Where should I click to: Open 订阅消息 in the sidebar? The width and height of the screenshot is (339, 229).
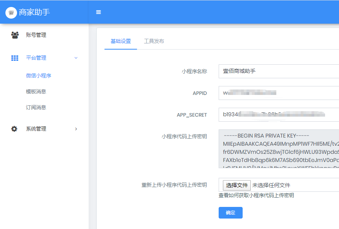[x=36, y=107]
